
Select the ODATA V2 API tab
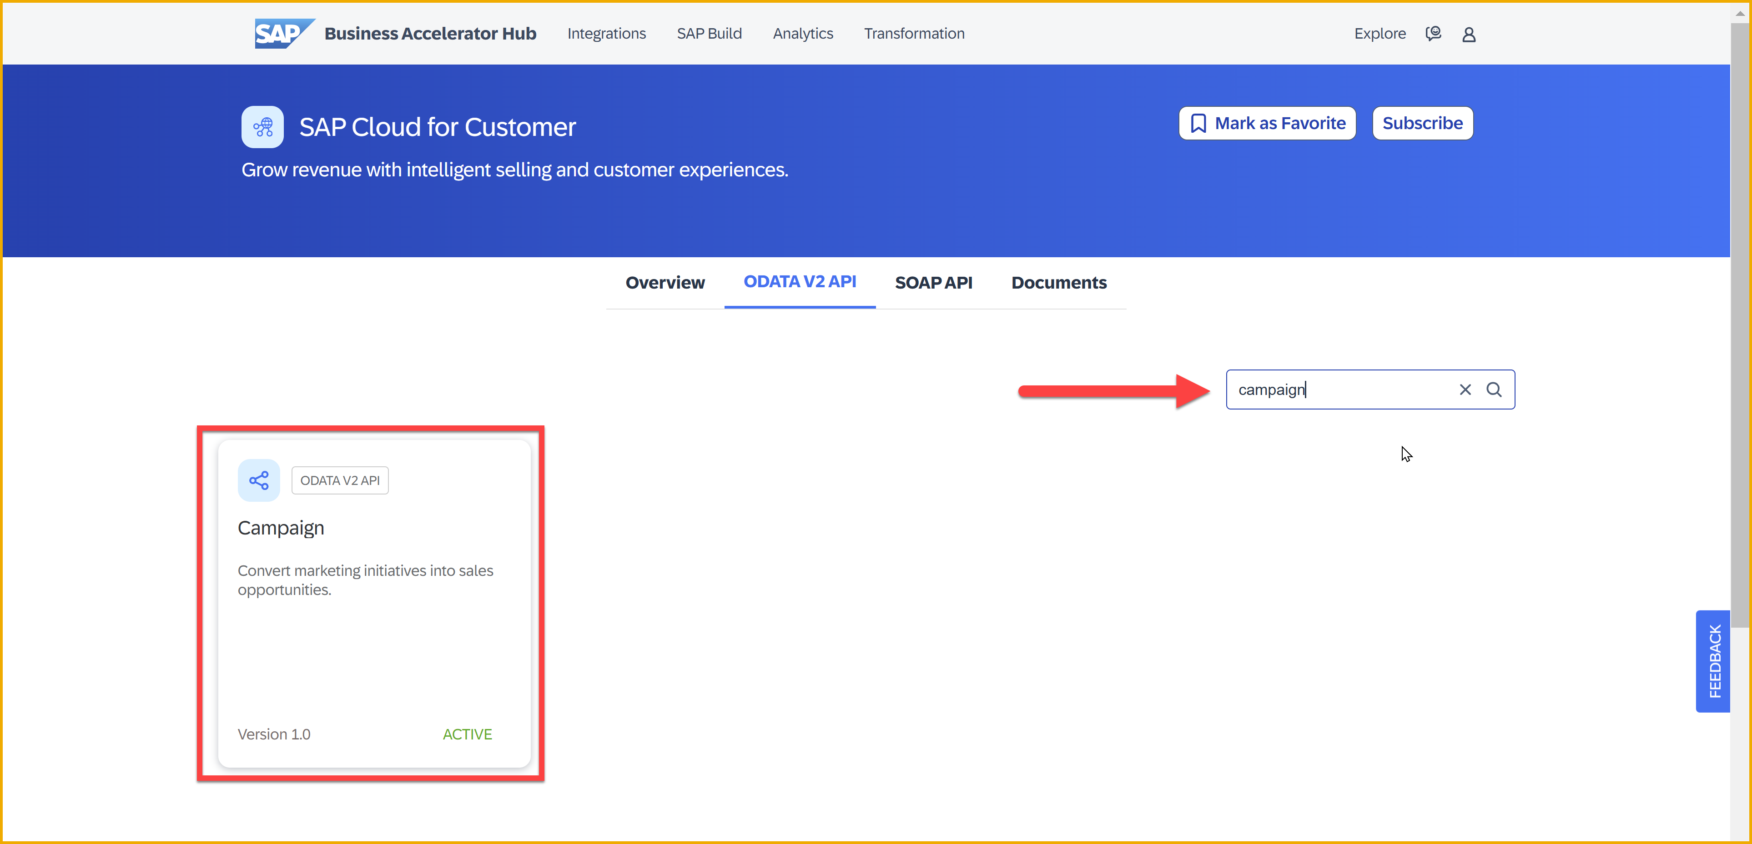[x=799, y=282]
